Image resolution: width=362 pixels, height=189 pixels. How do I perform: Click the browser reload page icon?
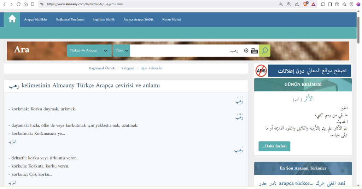pyautogui.click(x=18, y=4)
